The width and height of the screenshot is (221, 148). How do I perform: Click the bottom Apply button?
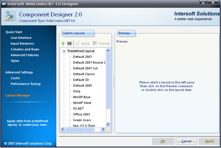[x=209, y=141]
